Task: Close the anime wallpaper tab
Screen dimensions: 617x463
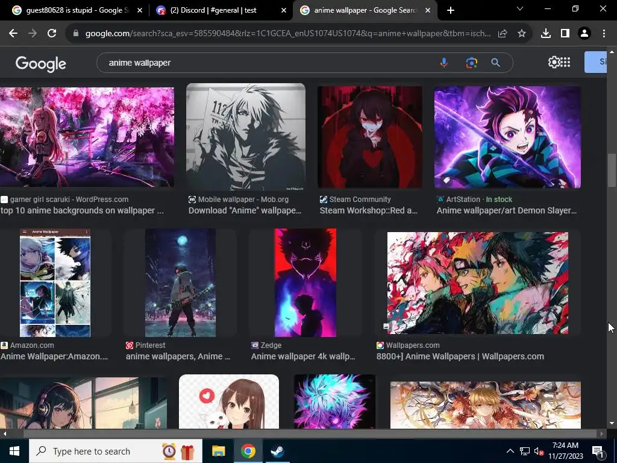Action: [428, 10]
